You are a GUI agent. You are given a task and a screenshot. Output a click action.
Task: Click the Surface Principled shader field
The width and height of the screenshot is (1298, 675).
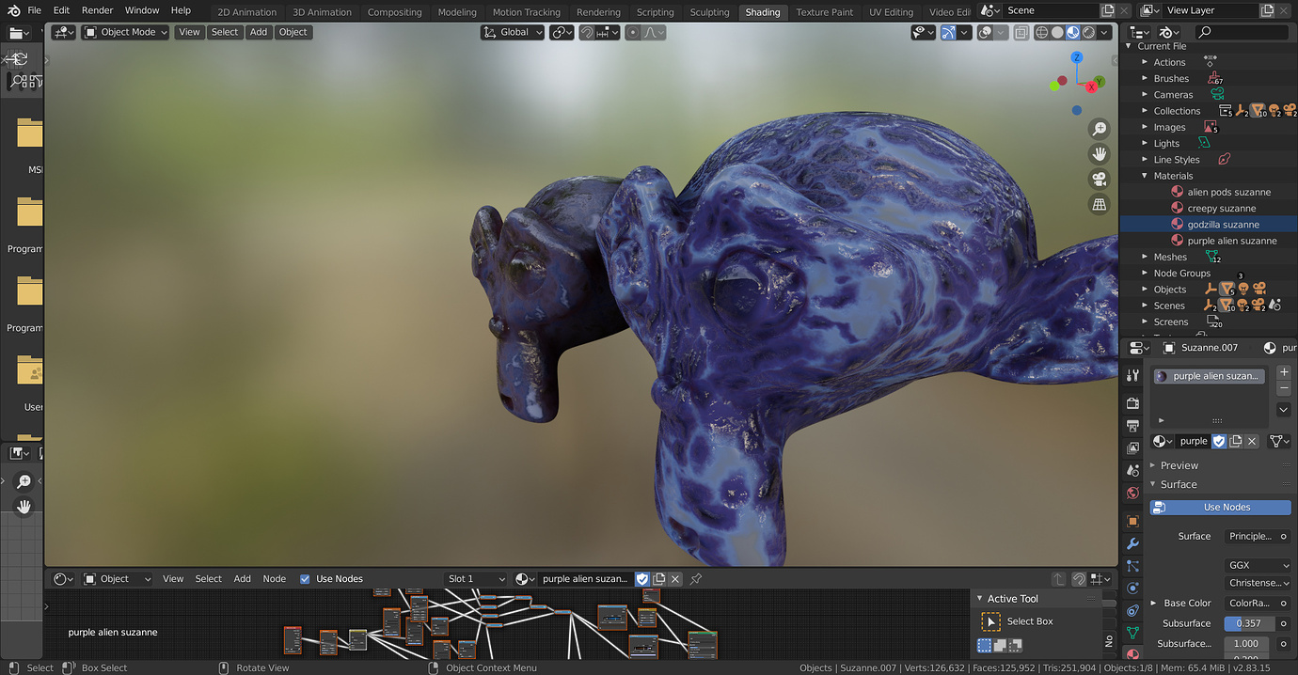click(x=1250, y=537)
